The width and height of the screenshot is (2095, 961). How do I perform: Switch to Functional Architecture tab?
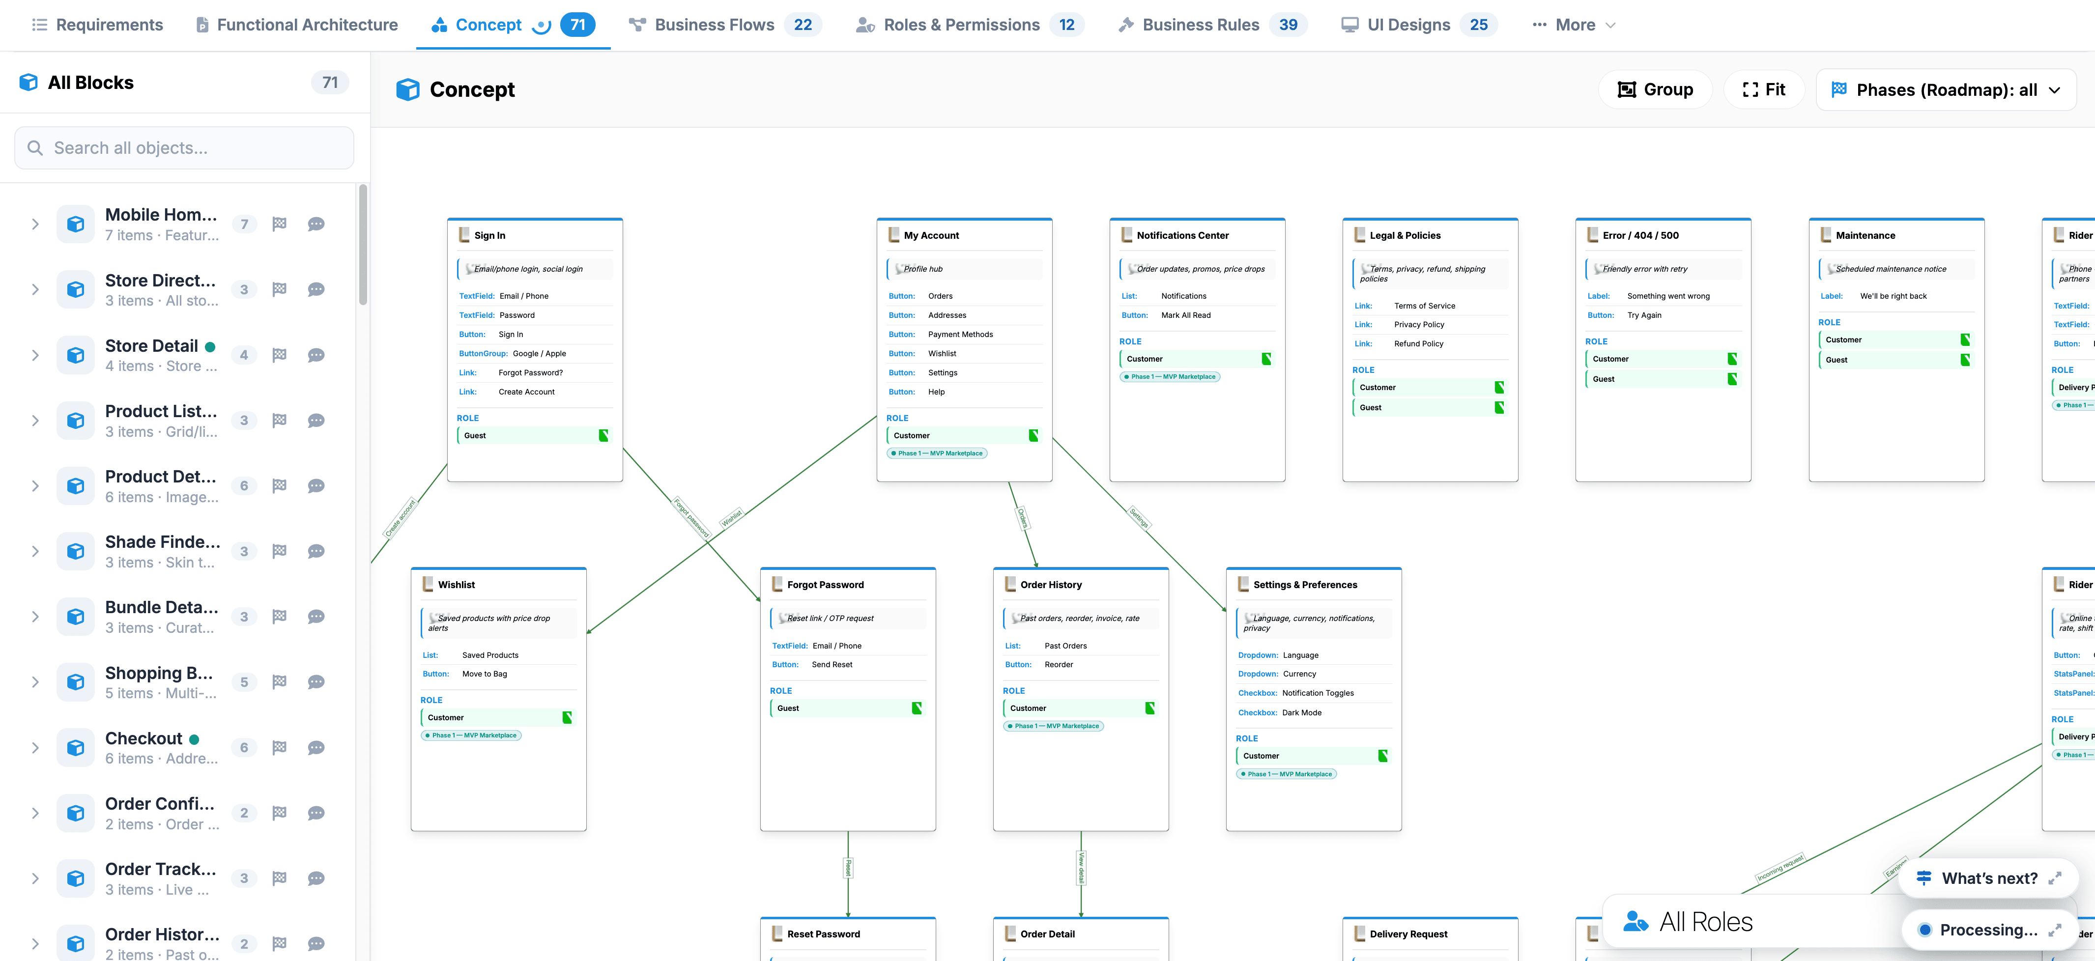tap(296, 25)
